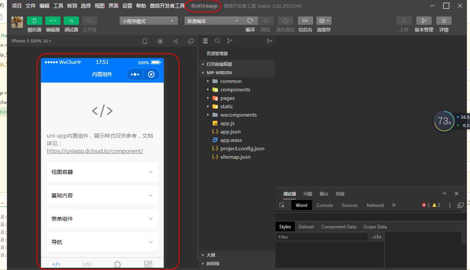Expand the pages folder
This screenshot has width=470, height=270.
(237, 98)
